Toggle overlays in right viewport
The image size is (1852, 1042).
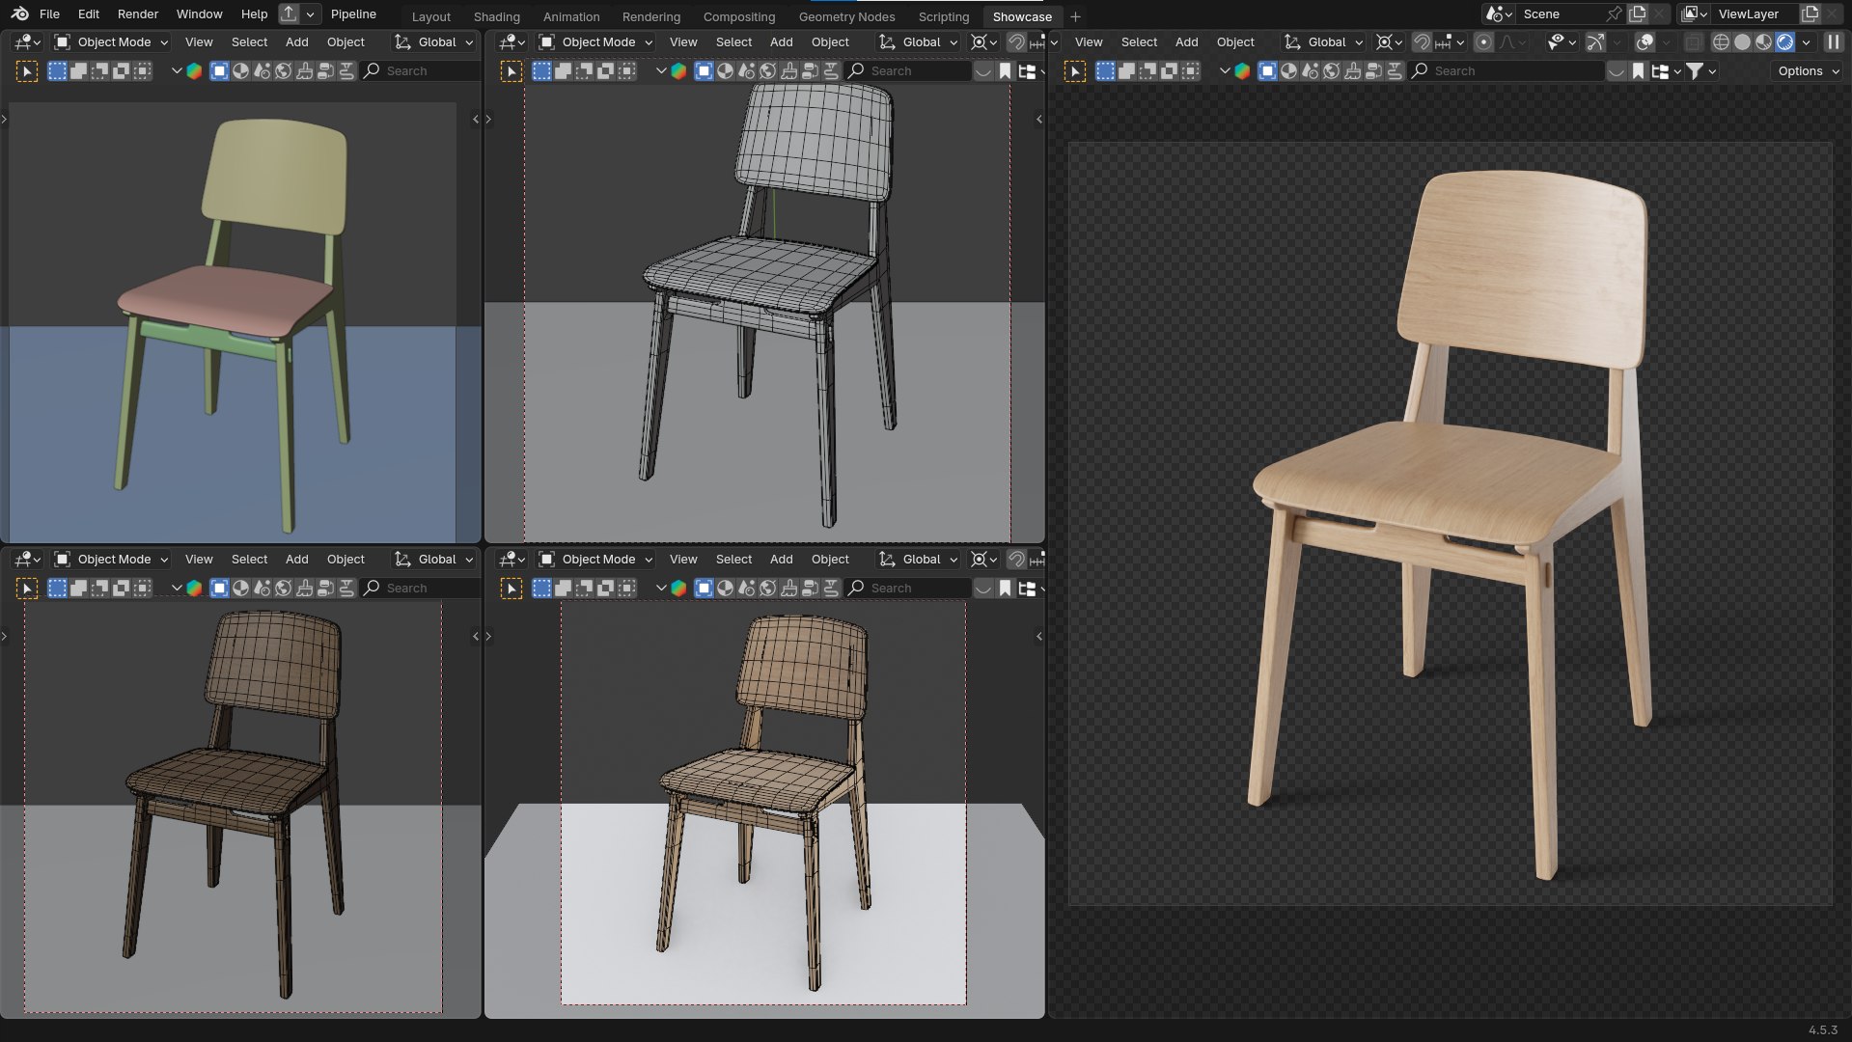[1645, 42]
